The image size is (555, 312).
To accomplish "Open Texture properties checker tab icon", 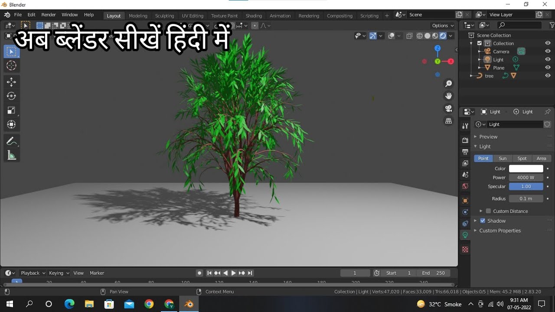I will (465, 250).
